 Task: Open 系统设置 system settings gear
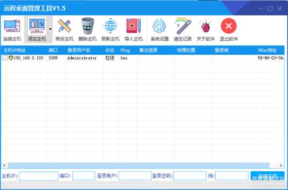(x=159, y=26)
